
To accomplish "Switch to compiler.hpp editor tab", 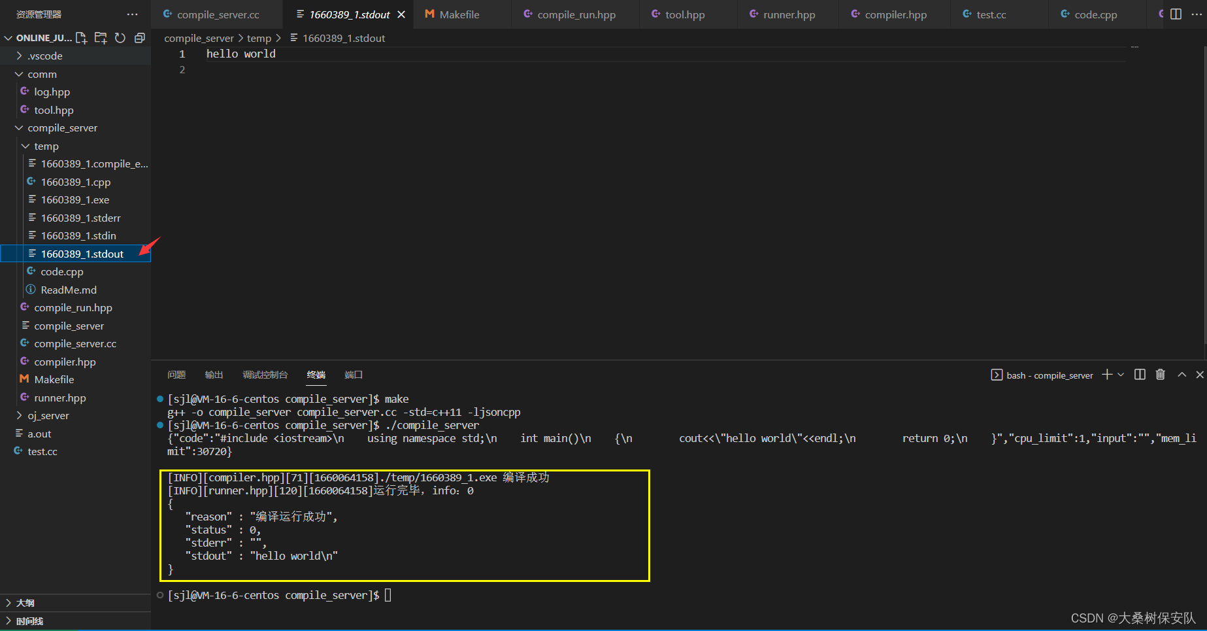I will (895, 14).
